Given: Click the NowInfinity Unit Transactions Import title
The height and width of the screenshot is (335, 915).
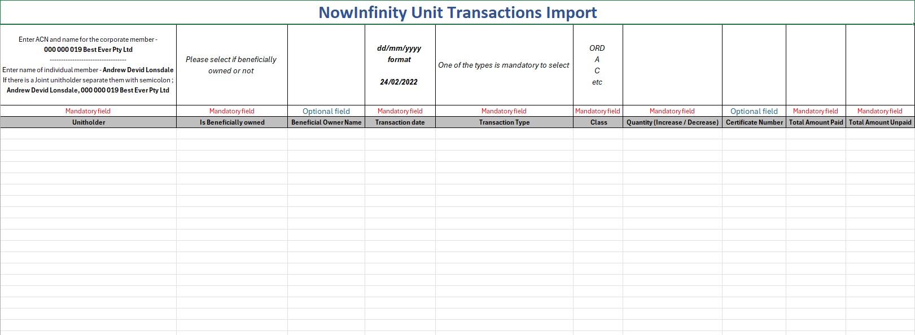Looking at the screenshot, I should click(457, 12).
